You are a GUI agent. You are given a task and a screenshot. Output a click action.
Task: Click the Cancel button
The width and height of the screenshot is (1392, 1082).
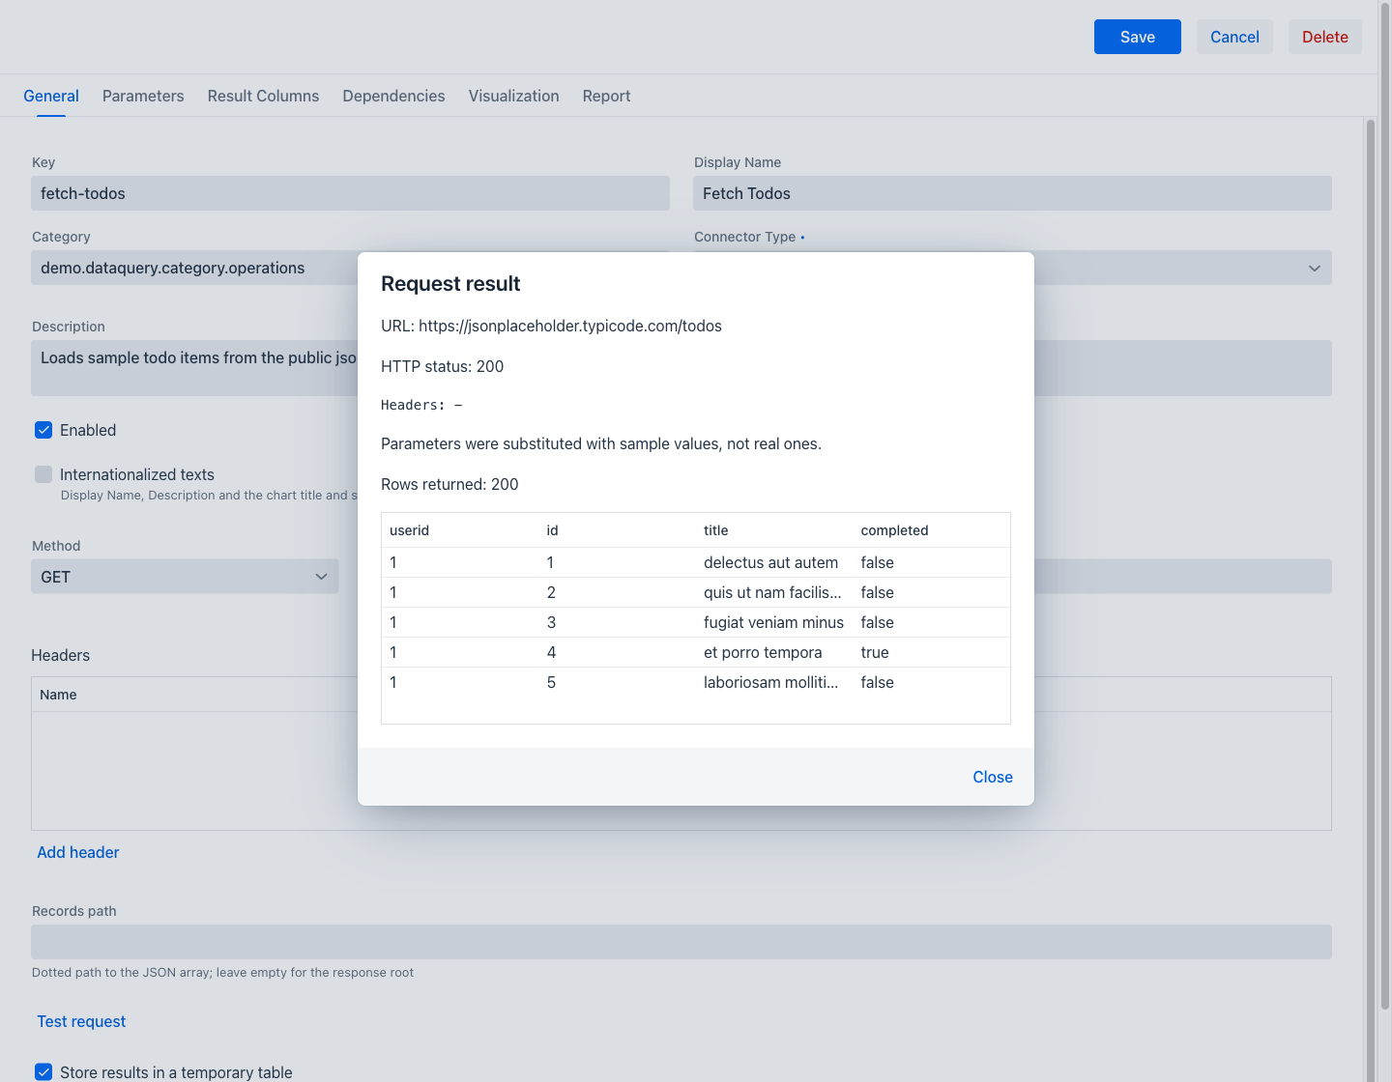click(x=1234, y=37)
